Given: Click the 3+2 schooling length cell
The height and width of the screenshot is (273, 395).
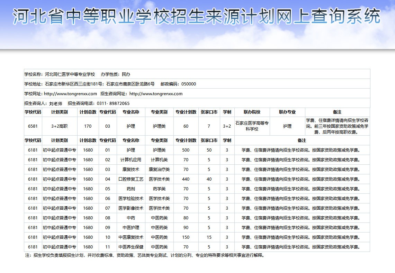Looking at the screenshot, I should [227, 126].
